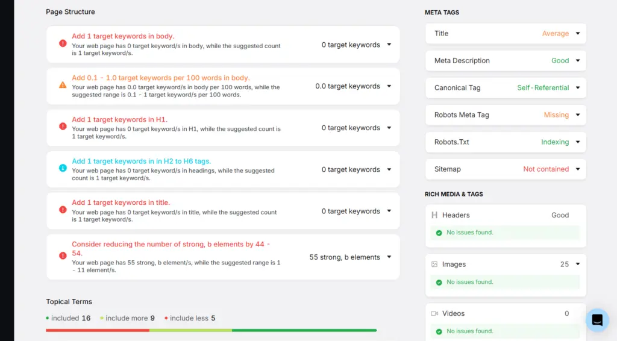Expand the Sitemap row
The width and height of the screenshot is (617, 341).
tap(578, 169)
